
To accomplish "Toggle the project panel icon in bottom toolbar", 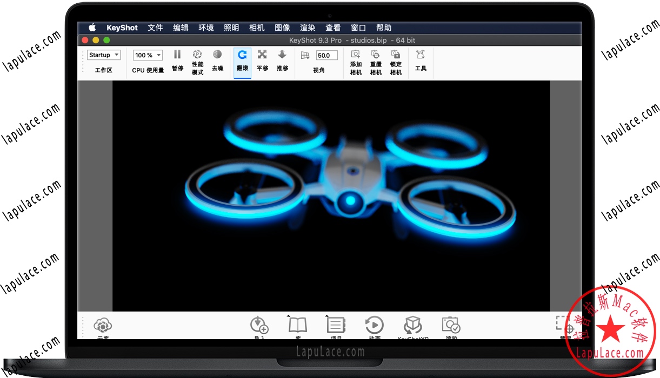I will tap(336, 325).
